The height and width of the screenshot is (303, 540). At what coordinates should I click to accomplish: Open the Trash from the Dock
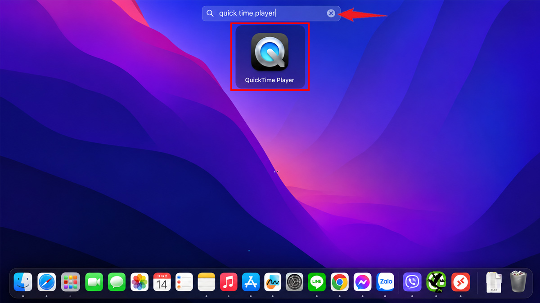[x=518, y=281]
